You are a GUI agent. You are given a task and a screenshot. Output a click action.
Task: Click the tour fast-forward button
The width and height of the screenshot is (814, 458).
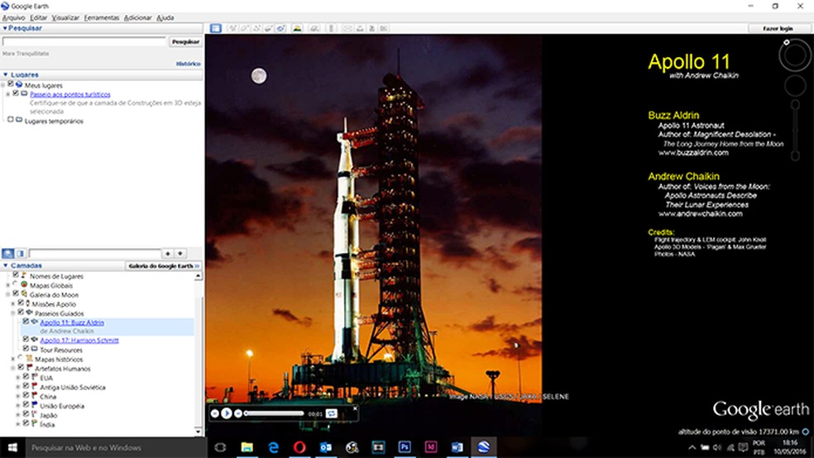point(237,413)
